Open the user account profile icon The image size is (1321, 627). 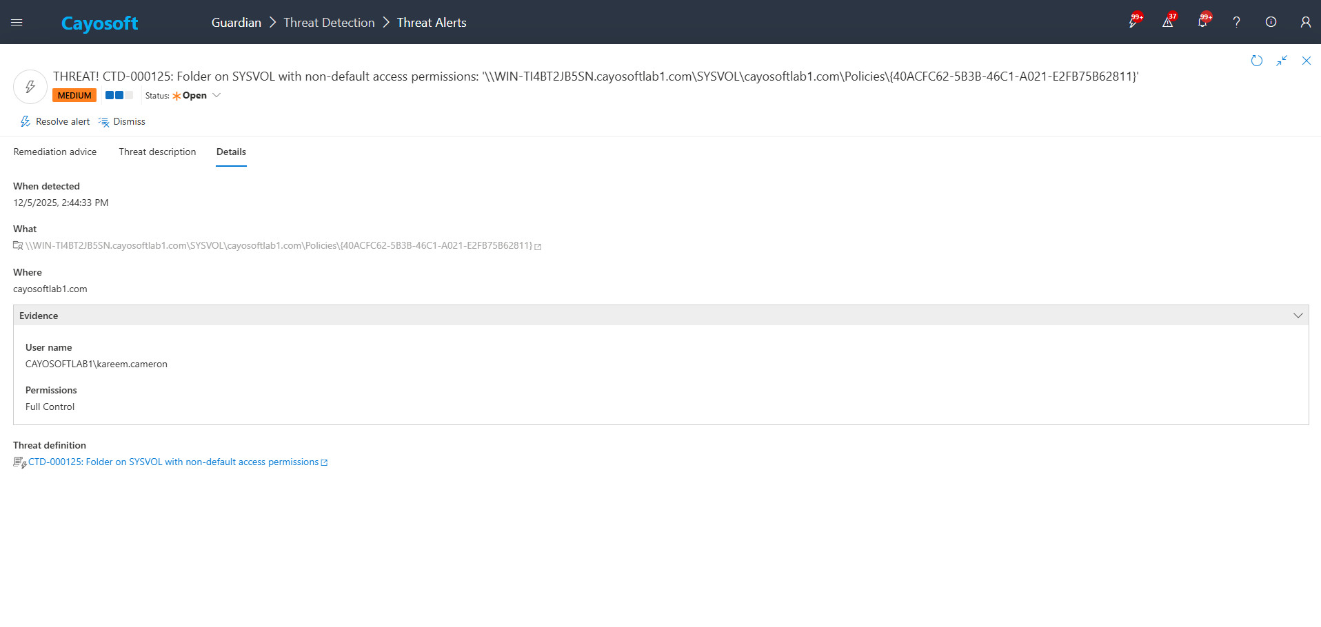tap(1305, 22)
